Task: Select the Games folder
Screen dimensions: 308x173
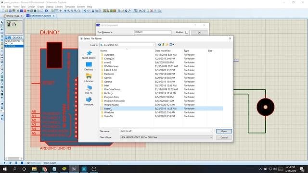Action: tap(108, 78)
